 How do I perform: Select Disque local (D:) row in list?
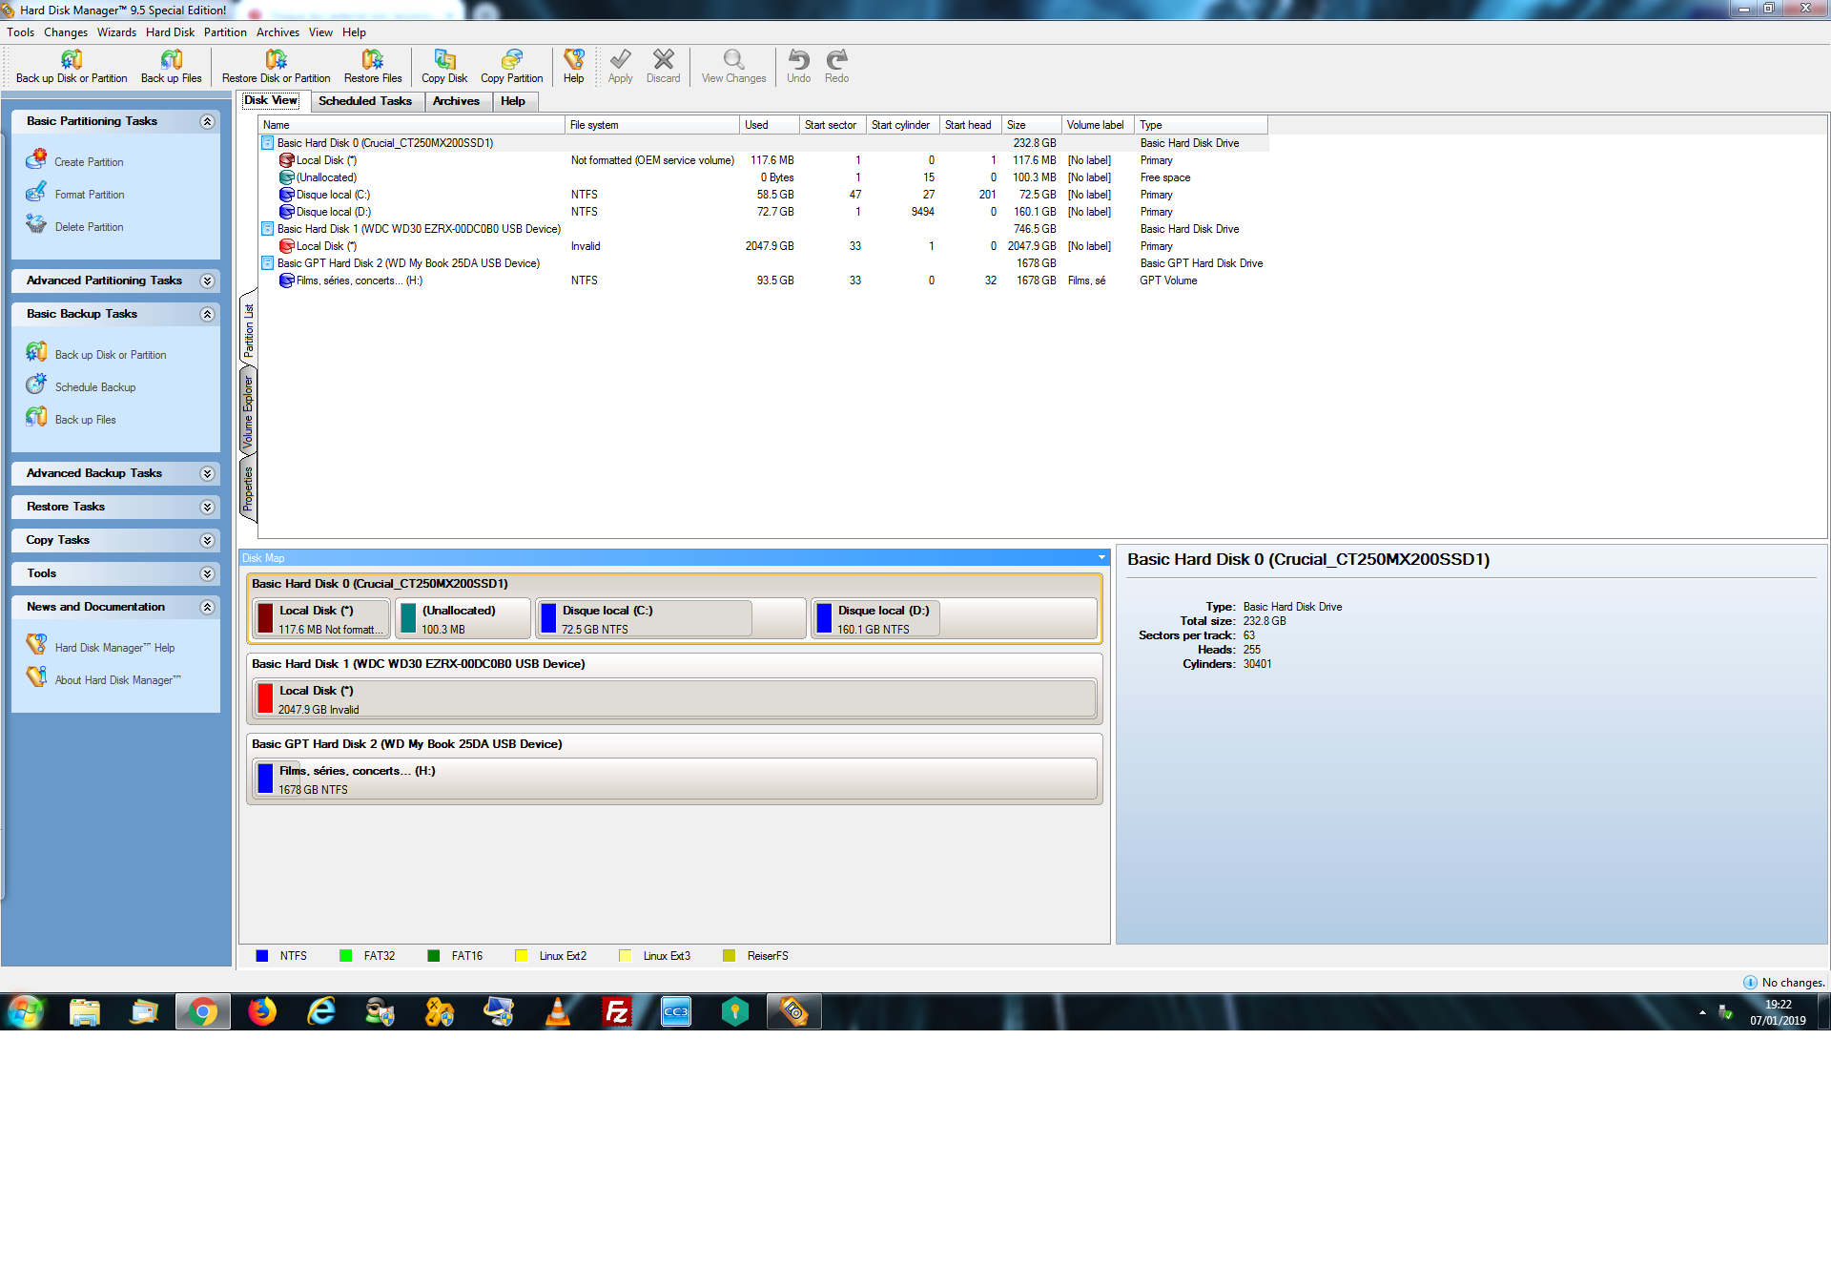click(763, 212)
